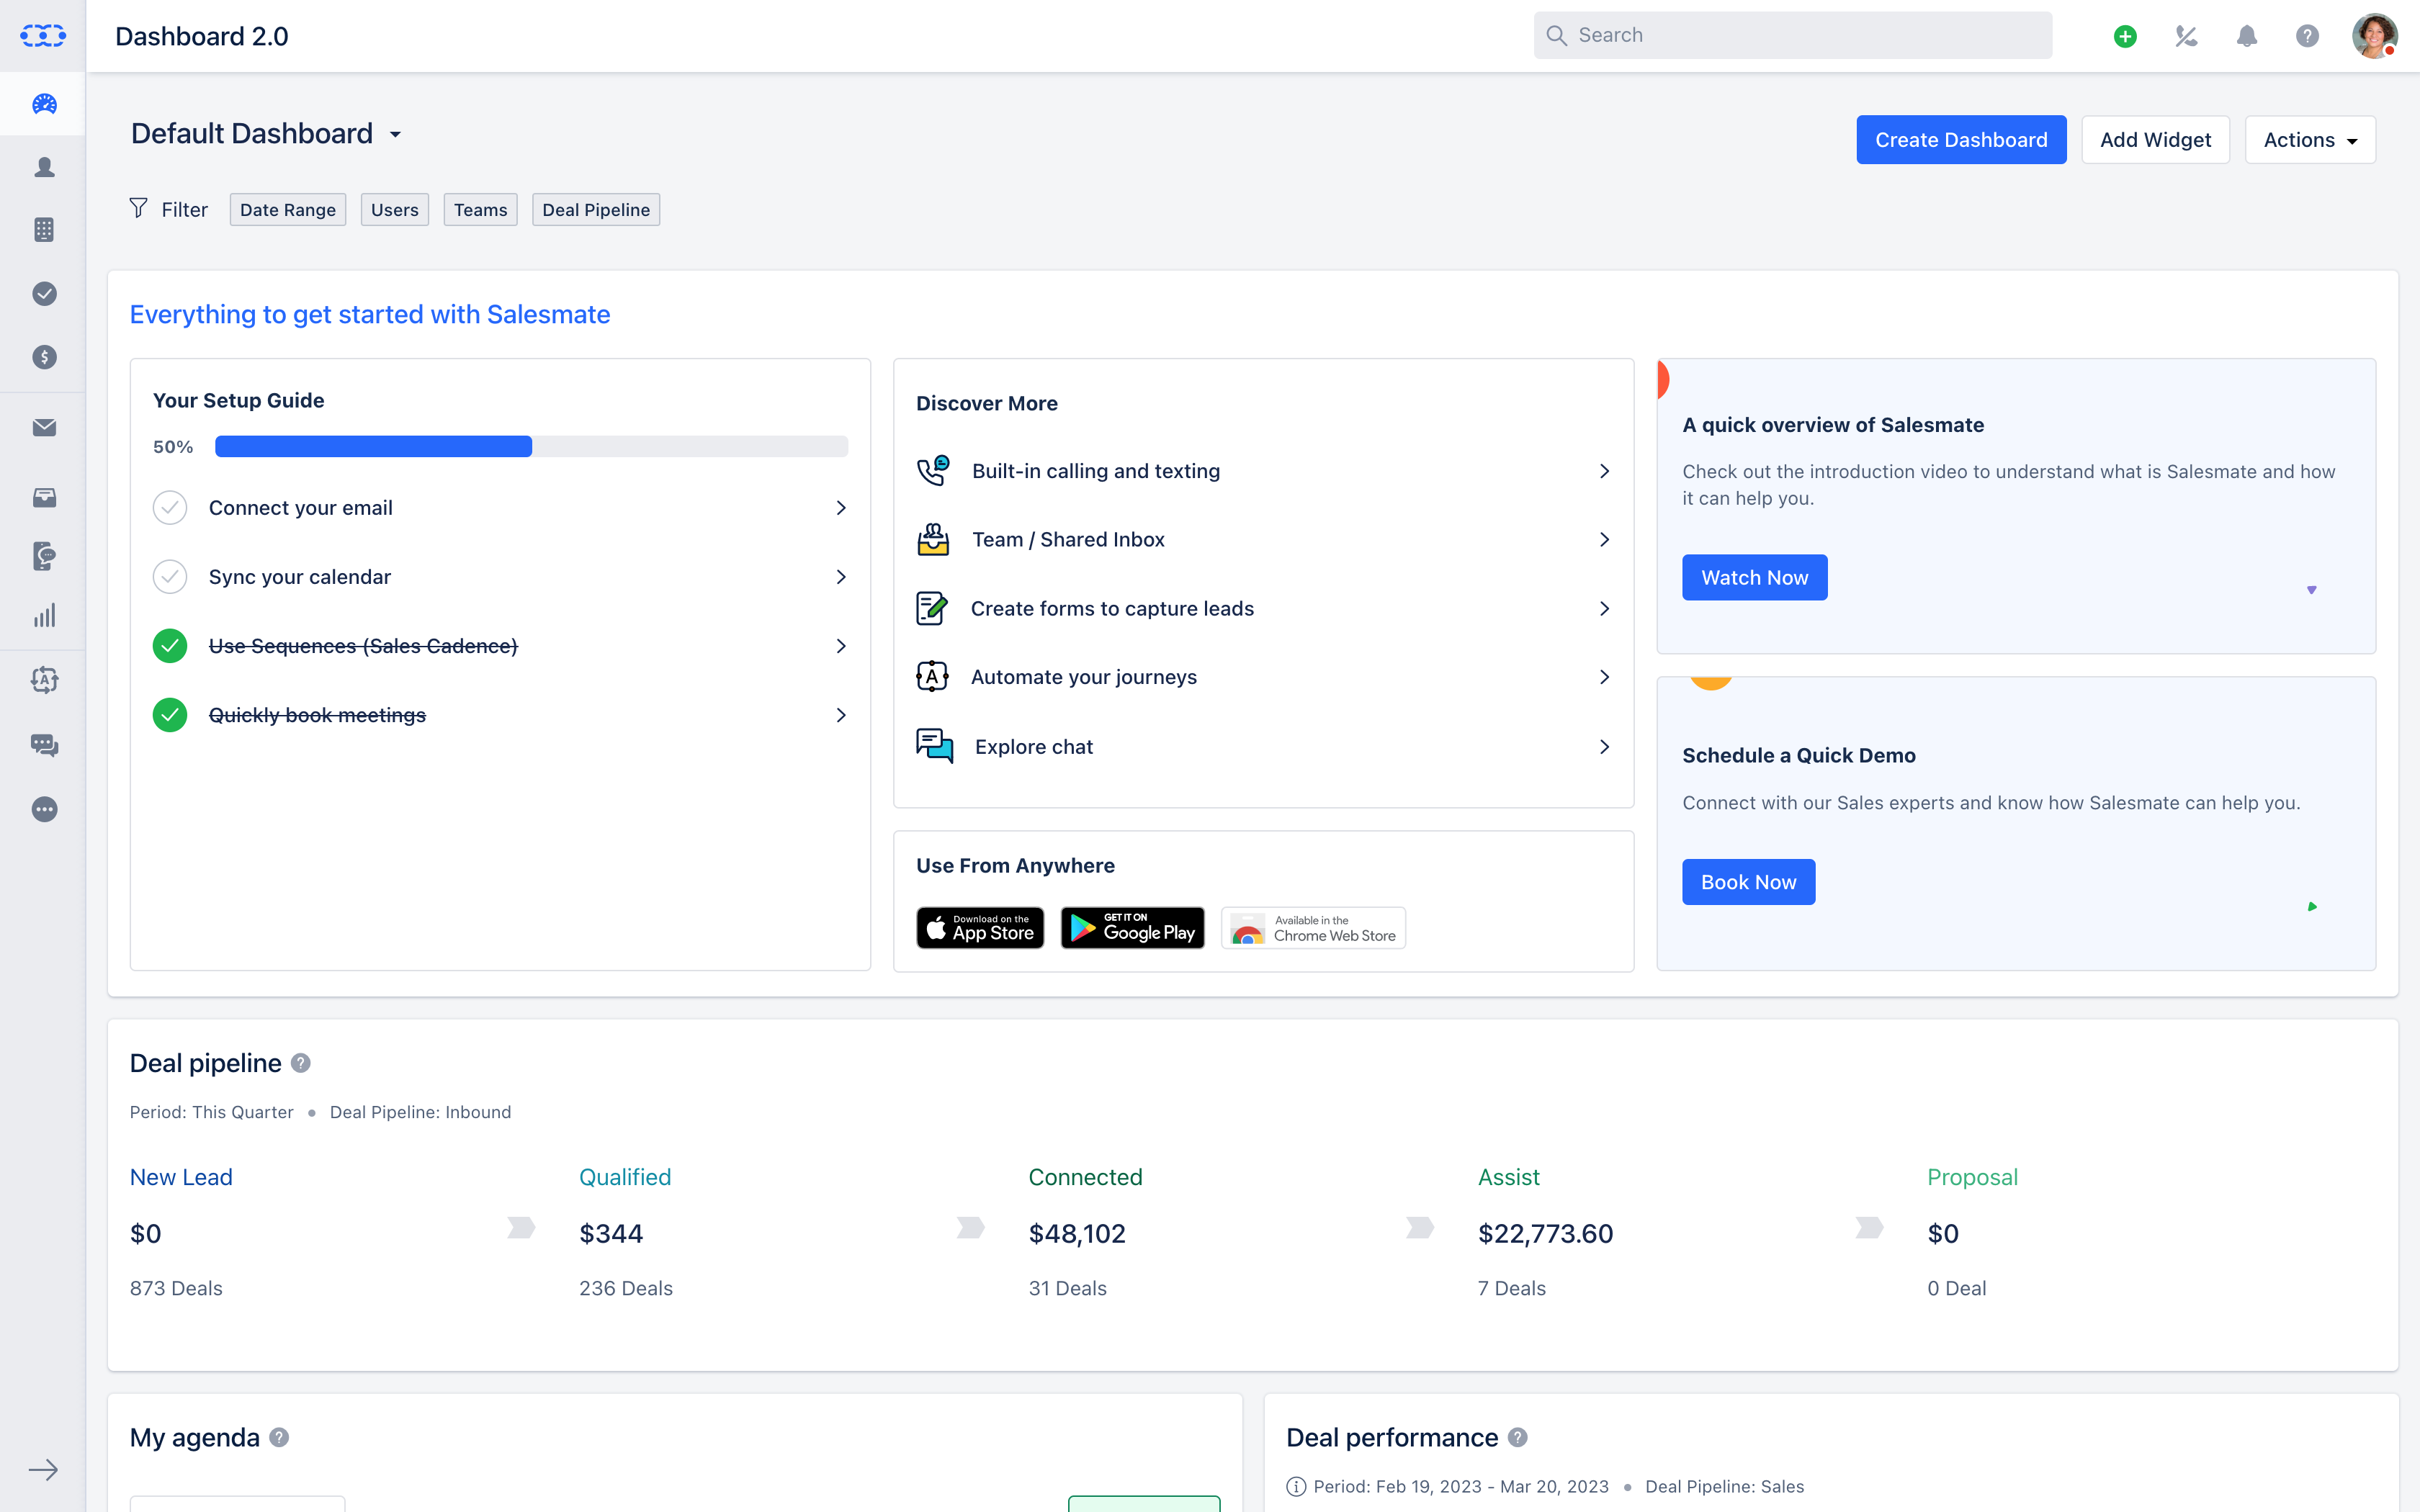Open Create forms to capture leads item
2420x1512 pixels.
tap(1264, 608)
